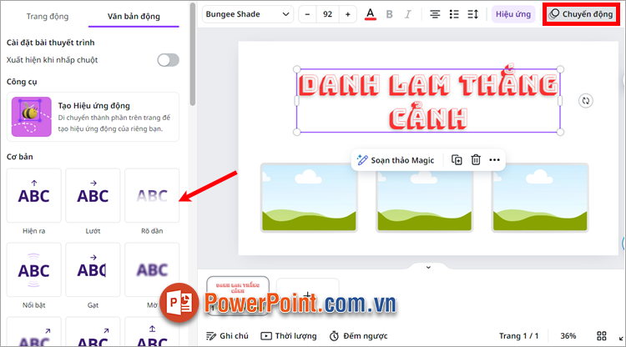Select the Rõ dần animation thumbnail

click(152, 196)
